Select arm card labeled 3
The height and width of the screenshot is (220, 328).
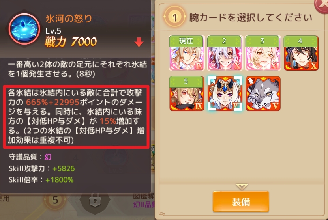[x=263, y=53]
